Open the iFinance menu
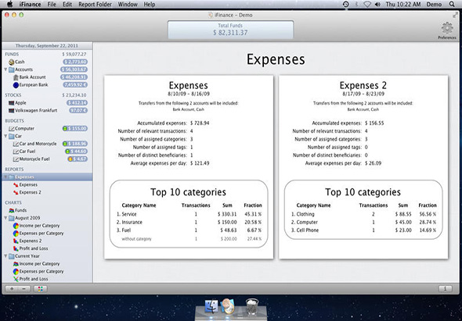 [x=30, y=5]
